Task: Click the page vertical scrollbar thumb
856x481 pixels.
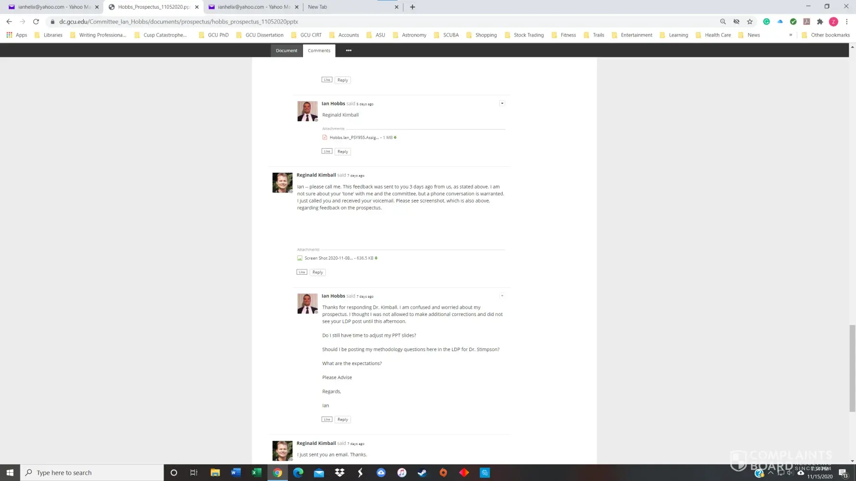Action: tap(852, 368)
